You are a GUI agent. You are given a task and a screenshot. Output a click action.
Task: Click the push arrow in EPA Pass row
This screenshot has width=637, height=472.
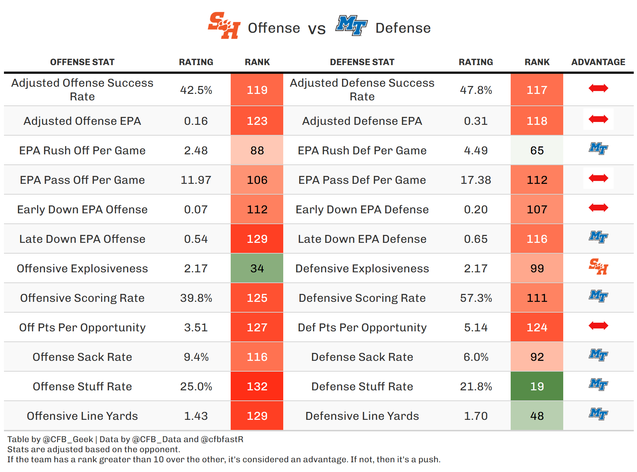598,178
